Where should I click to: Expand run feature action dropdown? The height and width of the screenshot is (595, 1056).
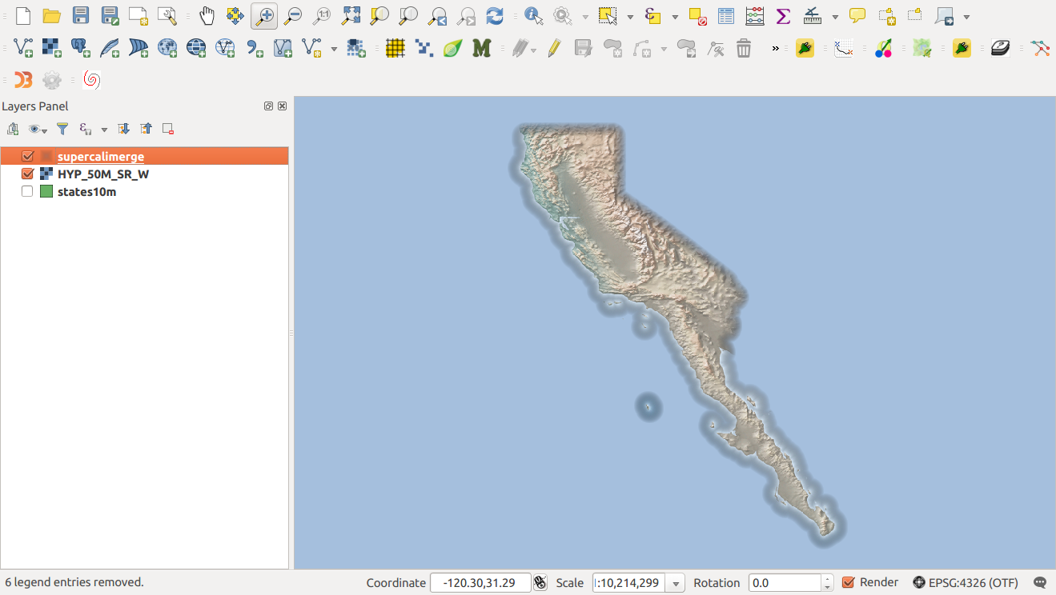pyautogui.click(x=585, y=16)
